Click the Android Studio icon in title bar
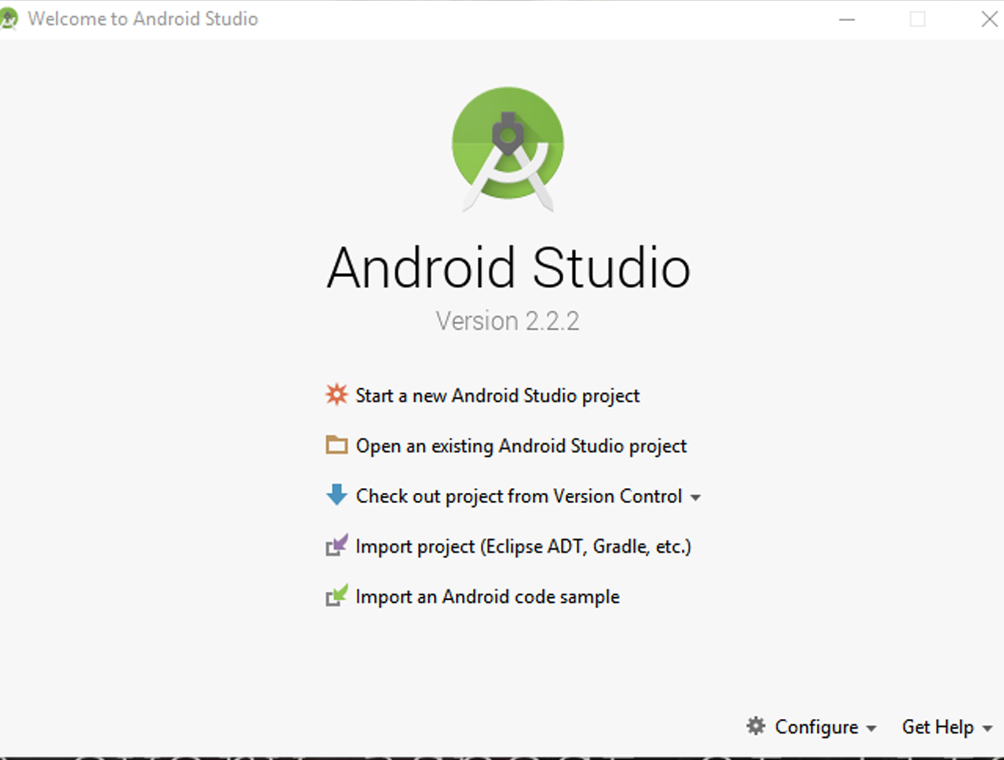1004x760 pixels. tap(9, 20)
